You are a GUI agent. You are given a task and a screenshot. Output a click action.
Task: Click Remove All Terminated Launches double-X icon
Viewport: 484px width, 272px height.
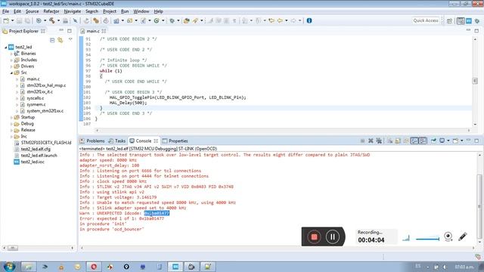(379, 141)
